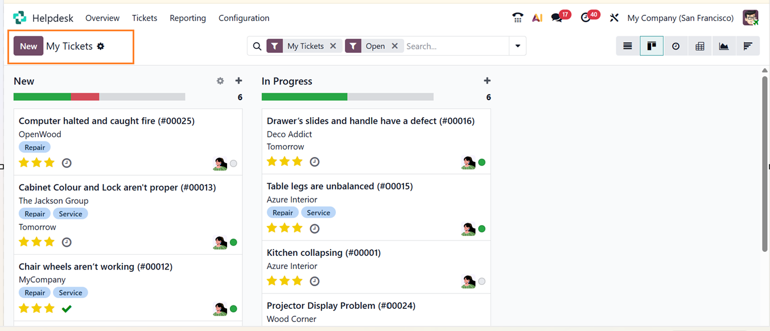770x331 pixels.
Task: Open the Reporting menu
Action: tap(188, 18)
